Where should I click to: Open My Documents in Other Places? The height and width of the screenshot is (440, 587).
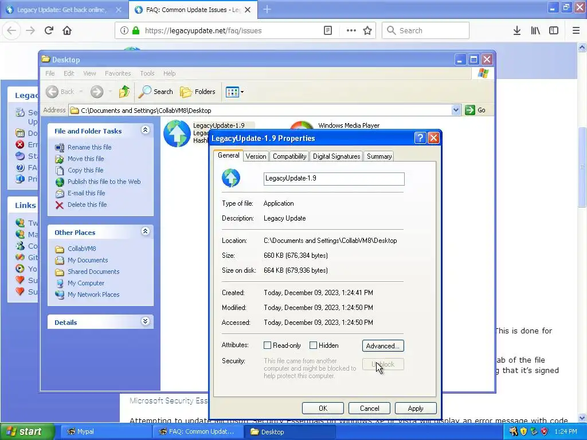(x=88, y=260)
